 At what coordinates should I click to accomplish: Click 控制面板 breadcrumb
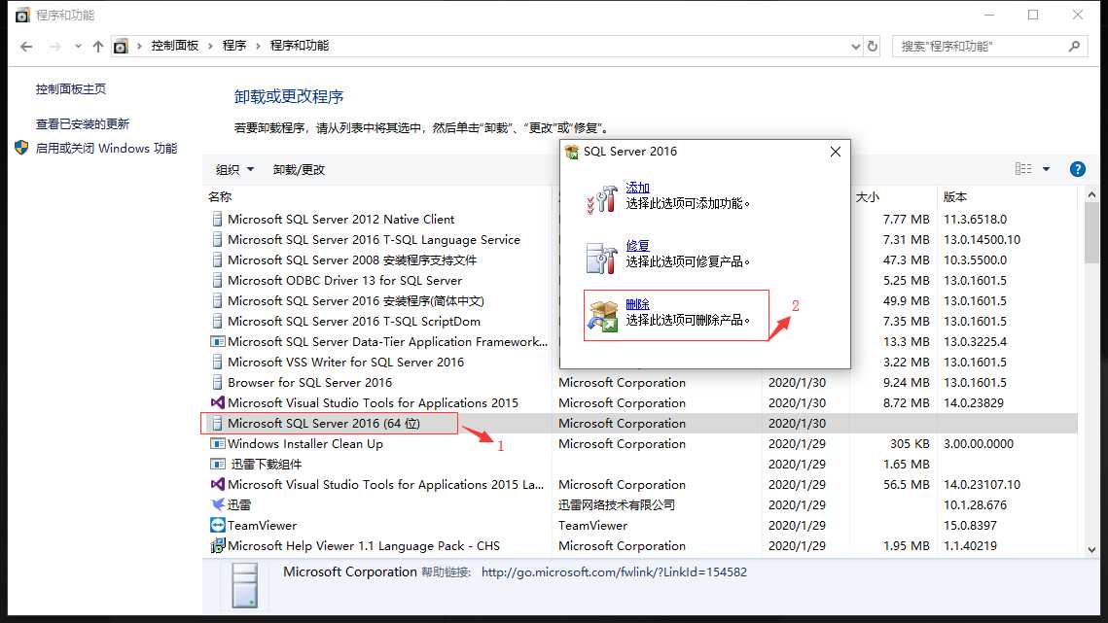(174, 46)
